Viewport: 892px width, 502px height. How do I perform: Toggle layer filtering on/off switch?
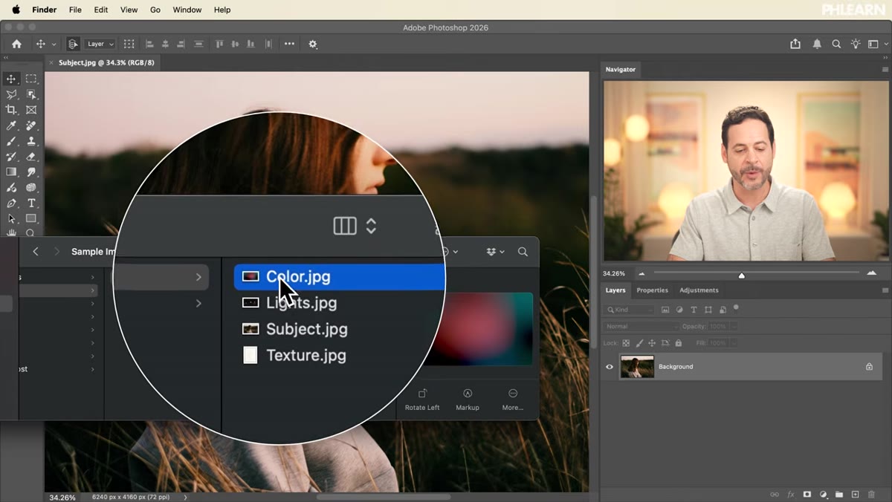(736, 307)
